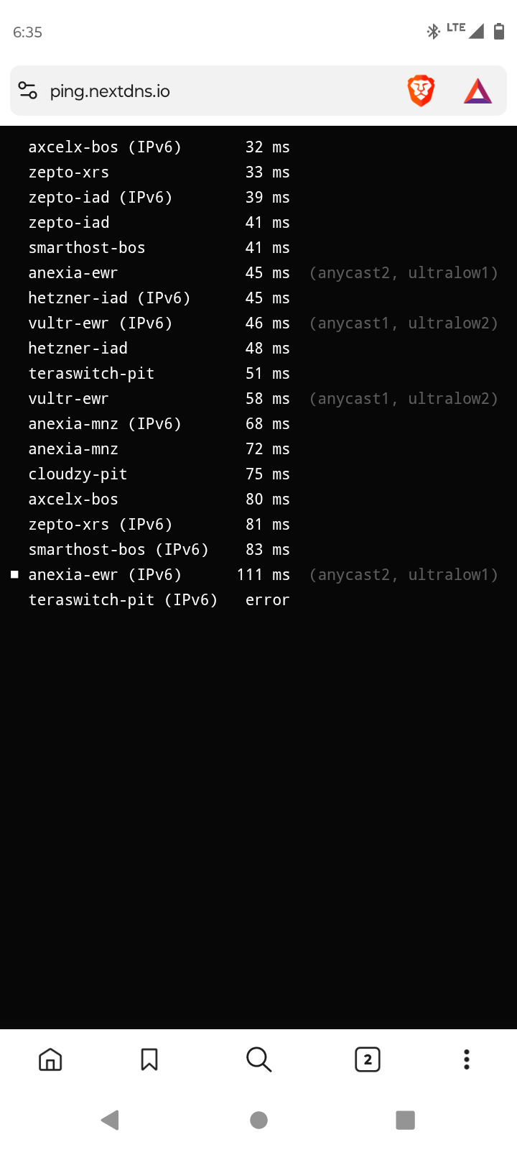This screenshot has height=1150, width=517.
Task: Open the three-dot browser menu
Action: click(x=467, y=1059)
